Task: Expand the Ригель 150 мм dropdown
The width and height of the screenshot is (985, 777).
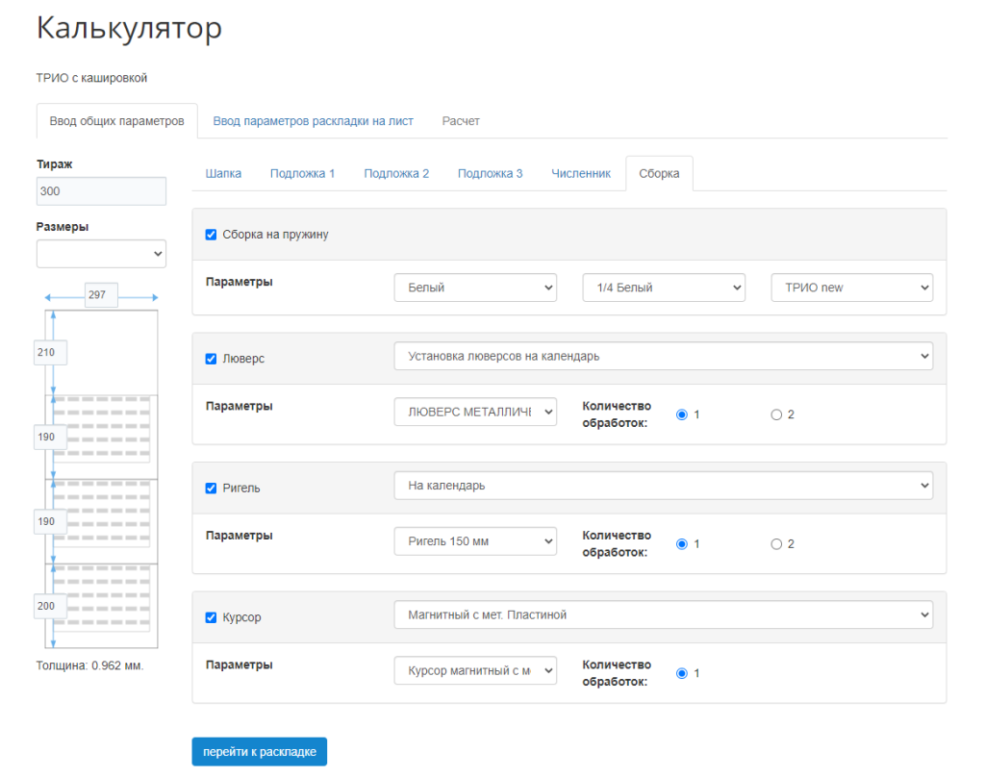Action: [475, 541]
